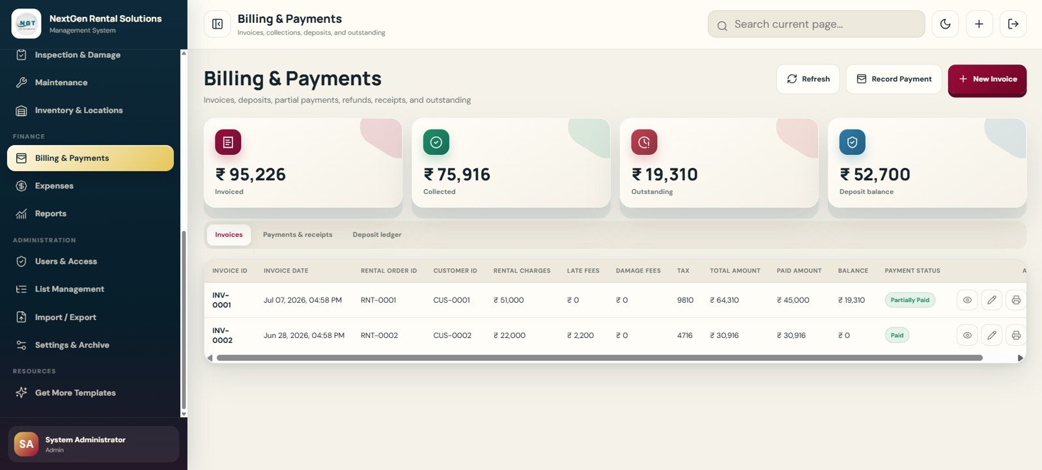This screenshot has width=1042, height=470.
Task: Click the Import / Export icon
Action: [21, 317]
